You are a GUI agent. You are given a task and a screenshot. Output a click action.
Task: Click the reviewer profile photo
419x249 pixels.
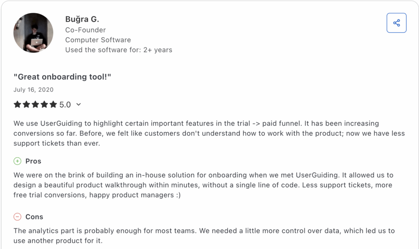coord(33,33)
